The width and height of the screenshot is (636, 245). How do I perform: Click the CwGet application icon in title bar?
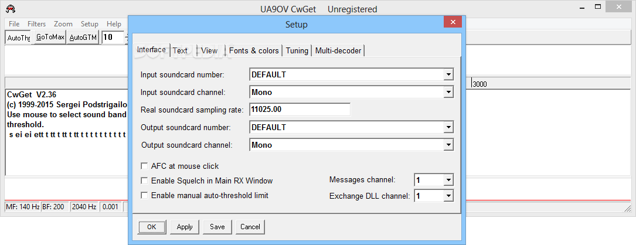[x=12, y=8]
